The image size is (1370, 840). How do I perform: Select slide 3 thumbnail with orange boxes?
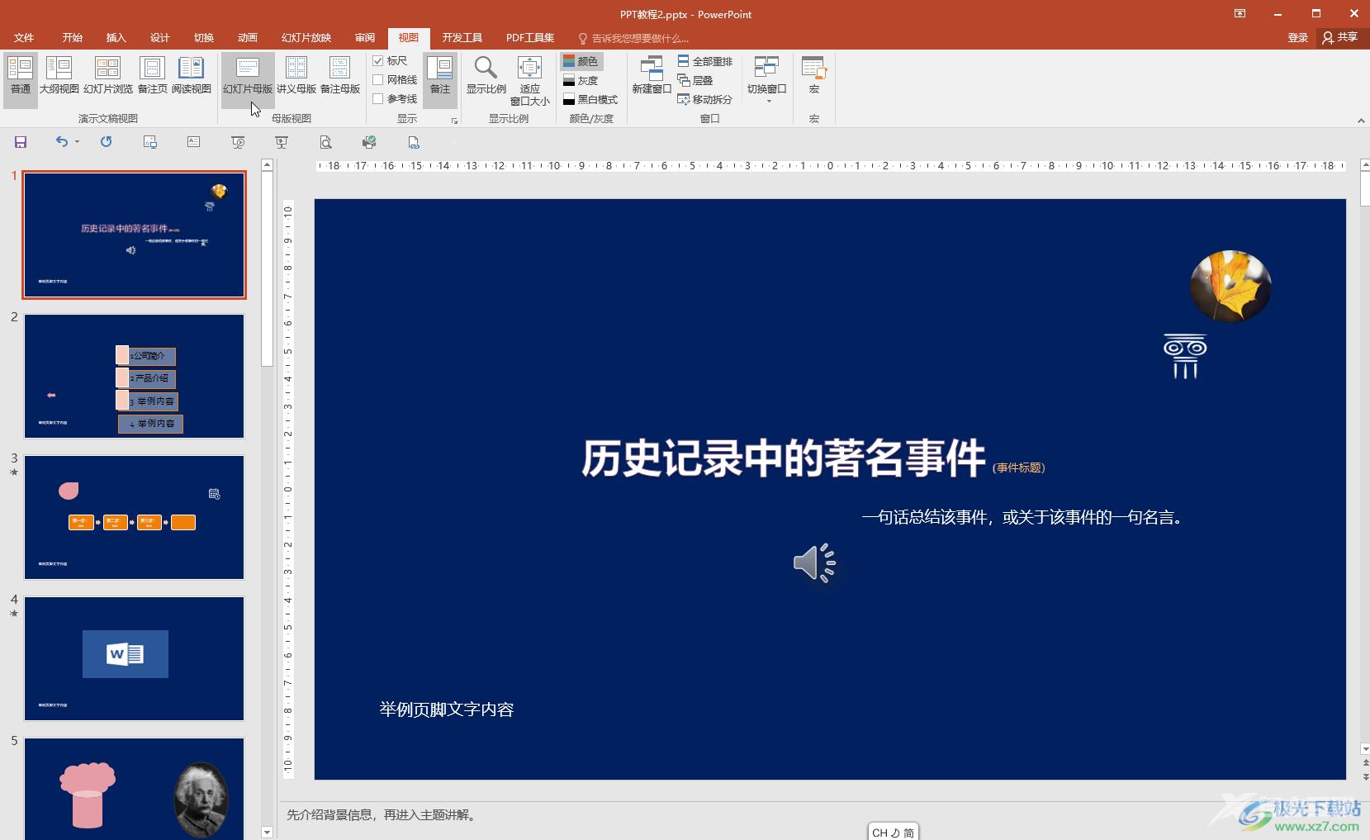[x=134, y=517]
